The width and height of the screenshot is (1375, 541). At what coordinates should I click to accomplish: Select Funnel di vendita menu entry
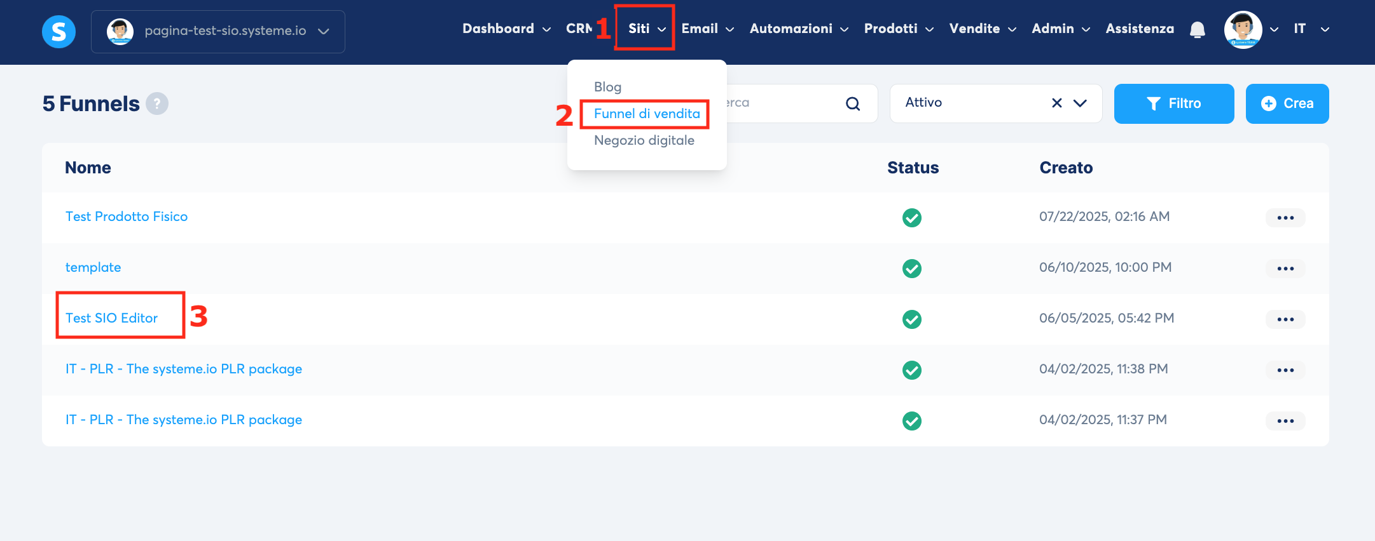[x=647, y=114]
